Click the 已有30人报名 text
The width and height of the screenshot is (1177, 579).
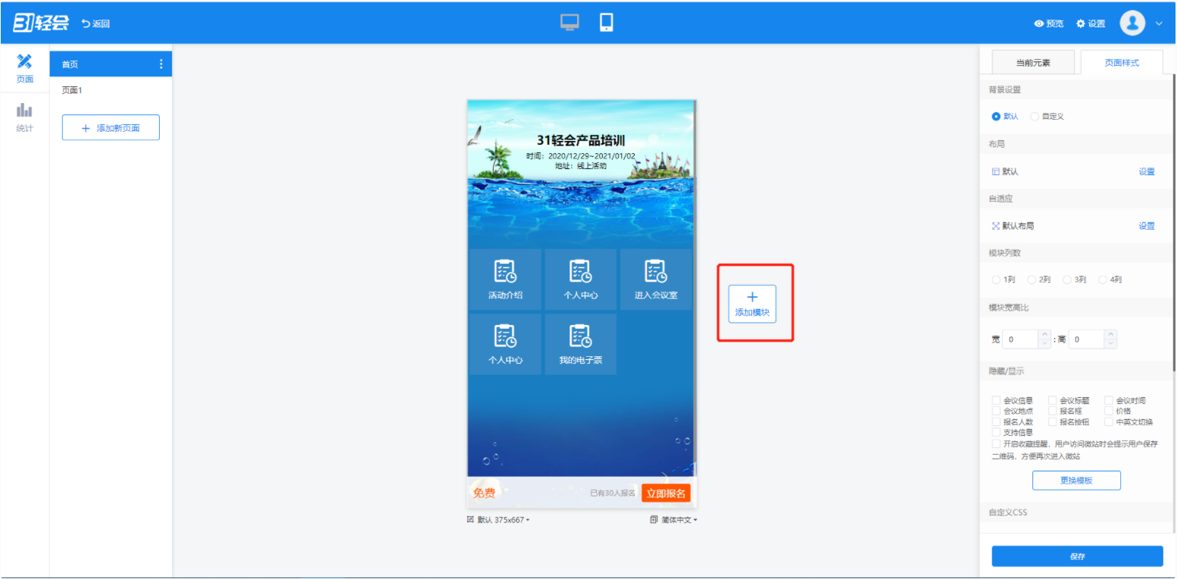click(613, 493)
